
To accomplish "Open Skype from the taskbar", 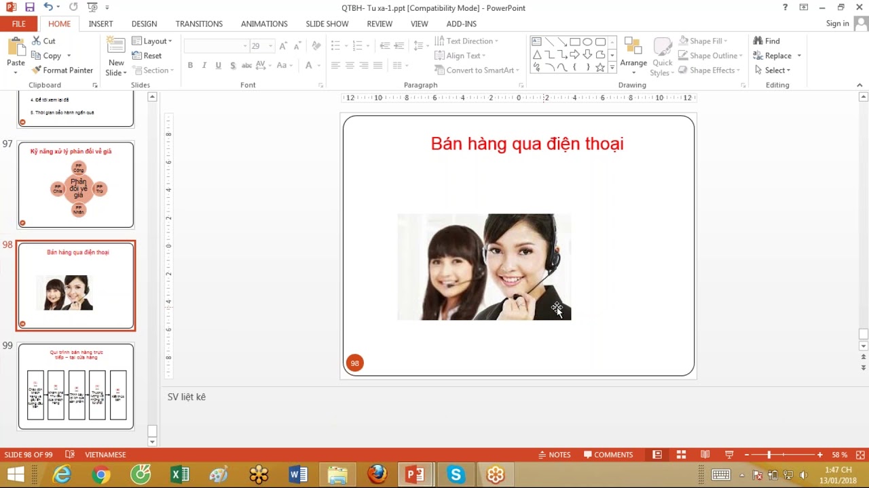I will [456, 474].
